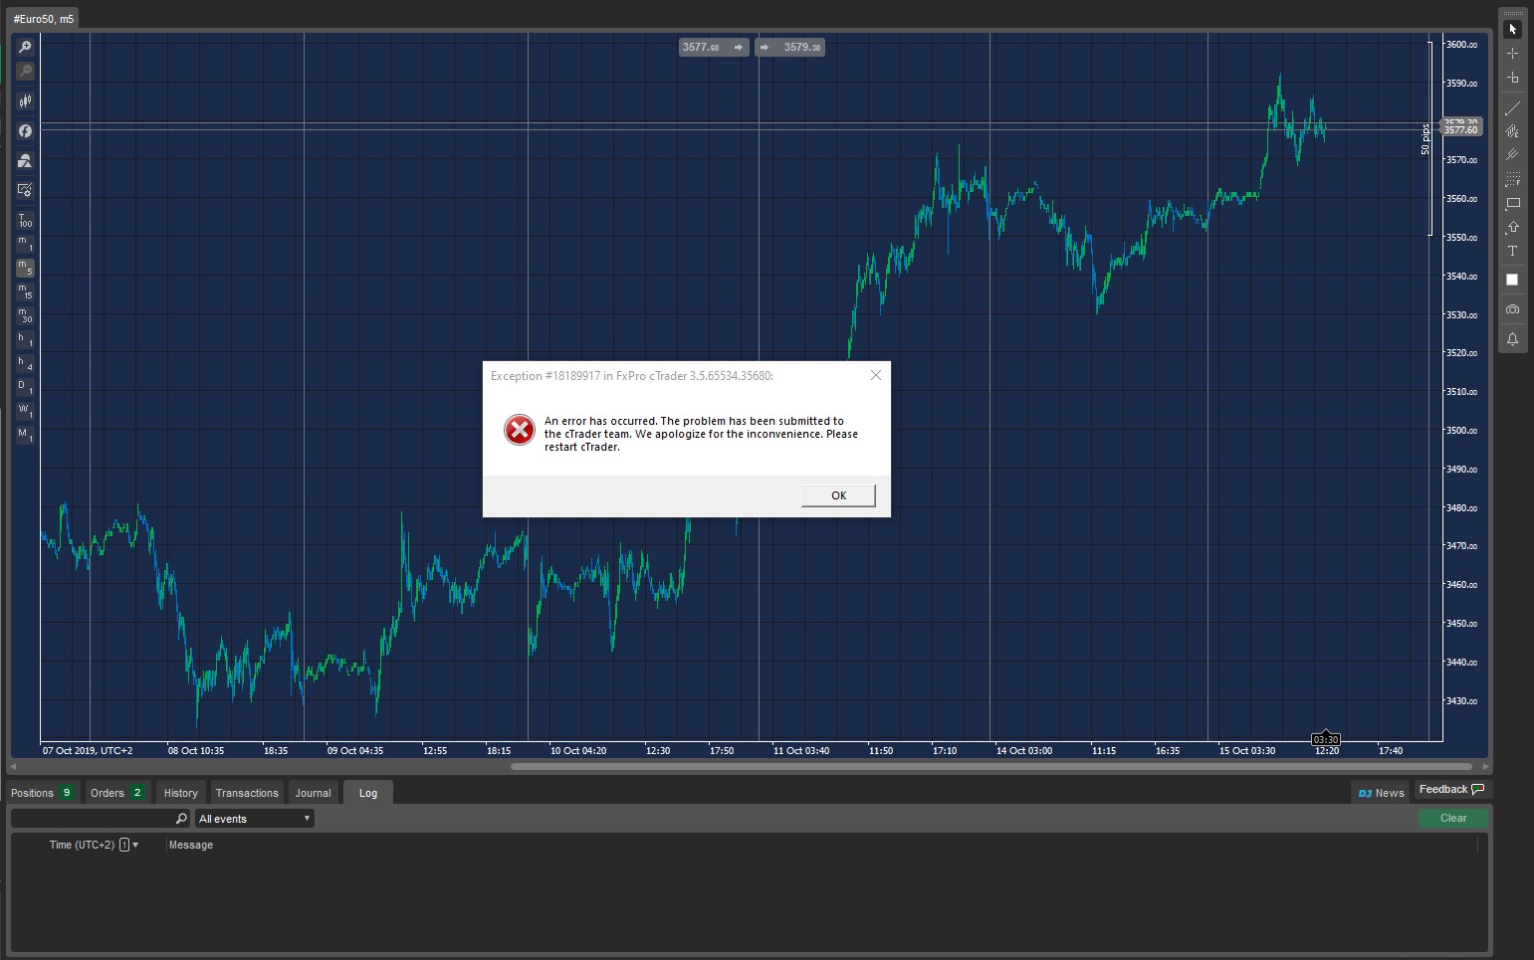The height and width of the screenshot is (960, 1534).
Task: Open price alerts bell icon
Action: (x=1512, y=339)
